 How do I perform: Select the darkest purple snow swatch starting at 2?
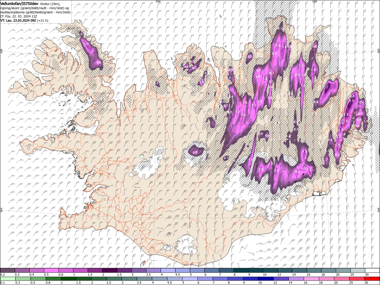(x=109, y=270)
